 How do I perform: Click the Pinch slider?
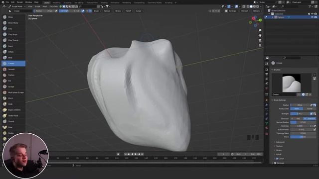pyautogui.click(x=303, y=137)
